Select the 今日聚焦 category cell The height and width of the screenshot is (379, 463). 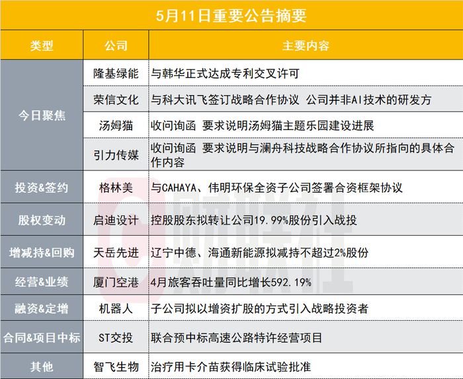[42, 116]
